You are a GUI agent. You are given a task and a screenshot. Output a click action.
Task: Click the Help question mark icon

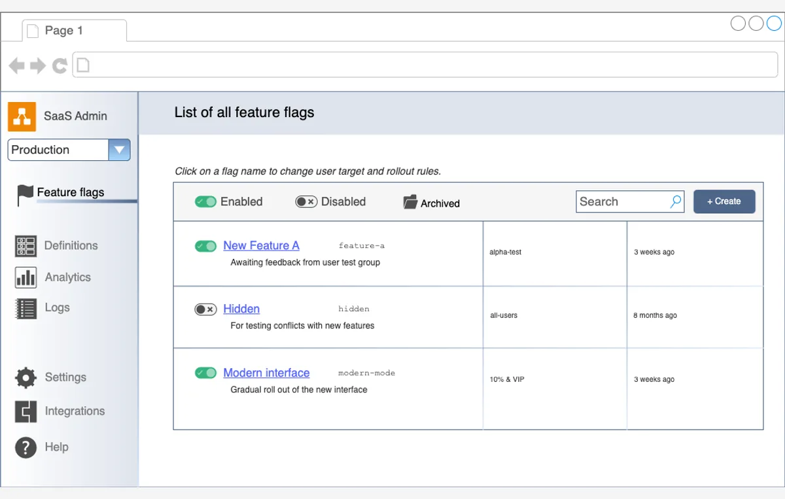pyautogui.click(x=26, y=447)
